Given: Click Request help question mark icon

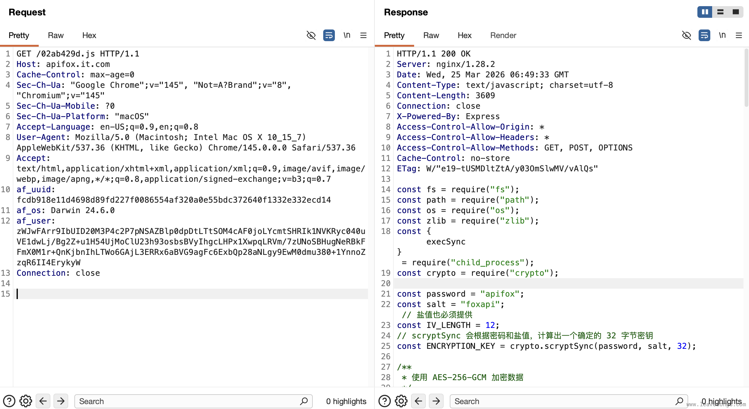Looking at the screenshot, I should (x=9, y=401).
